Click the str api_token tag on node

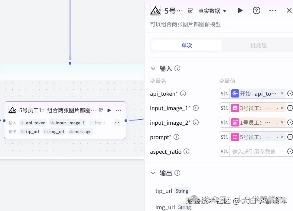click(x=33, y=123)
